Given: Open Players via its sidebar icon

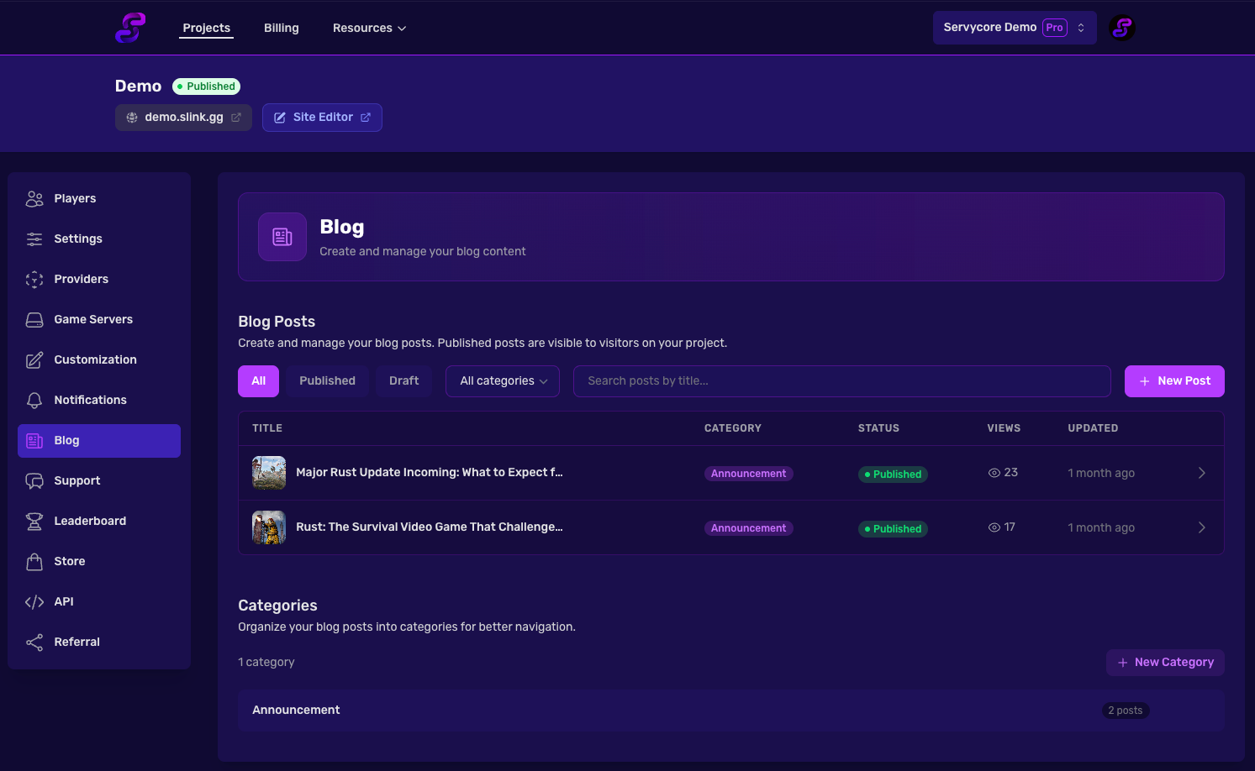Looking at the screenshot, I should tap(34, 199).
